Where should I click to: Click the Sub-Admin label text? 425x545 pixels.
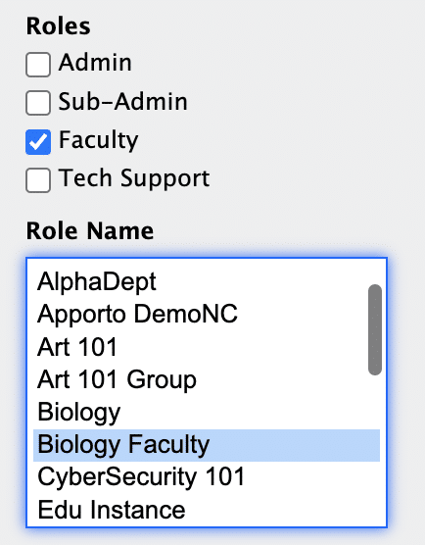coord(123,102)
